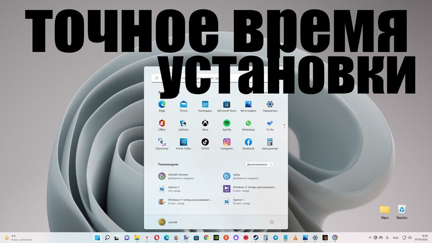The width and height of the screenshot is (432, 243).
Task: Open Notepad icon on taskbar
Action: coord(286,238)
